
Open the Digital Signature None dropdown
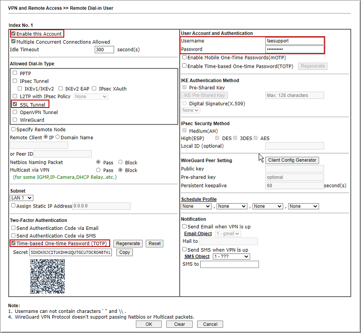click(191, 110)
